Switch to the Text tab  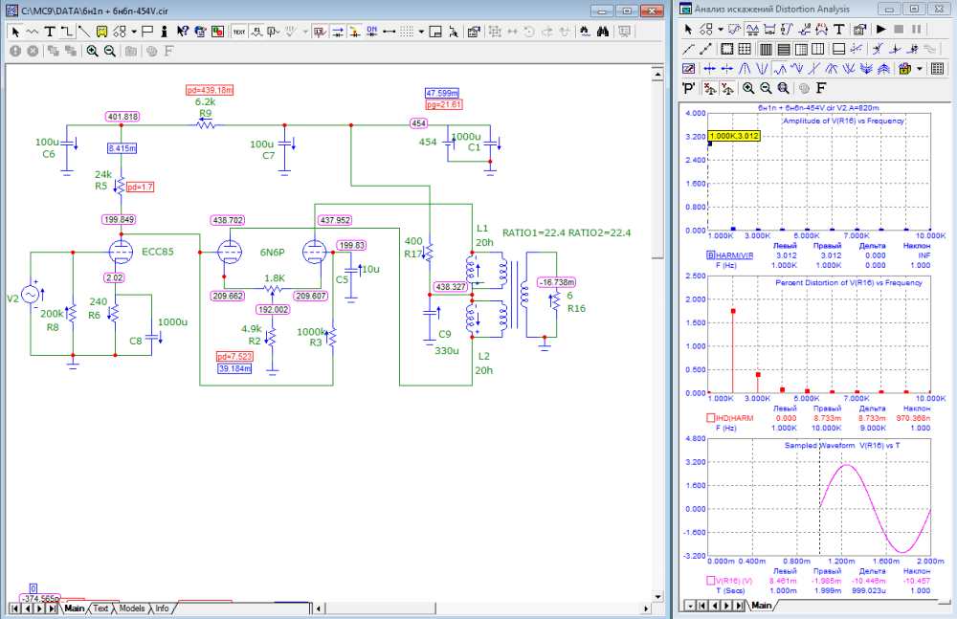[100, 608]
